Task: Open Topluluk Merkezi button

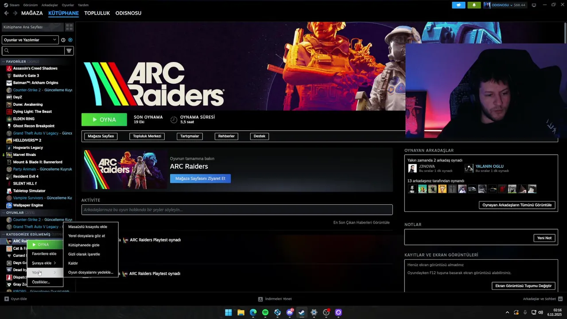Action: pyautogui.click(x=147, y=136)
